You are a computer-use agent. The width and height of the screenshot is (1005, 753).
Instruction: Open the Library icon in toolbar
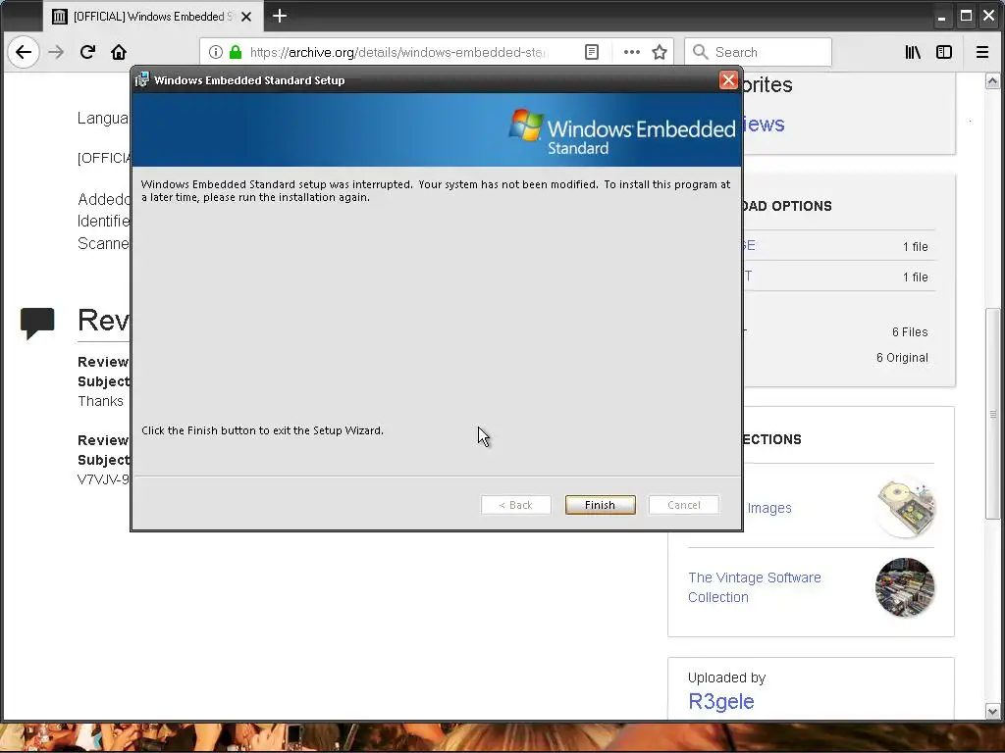click(913, 52)
